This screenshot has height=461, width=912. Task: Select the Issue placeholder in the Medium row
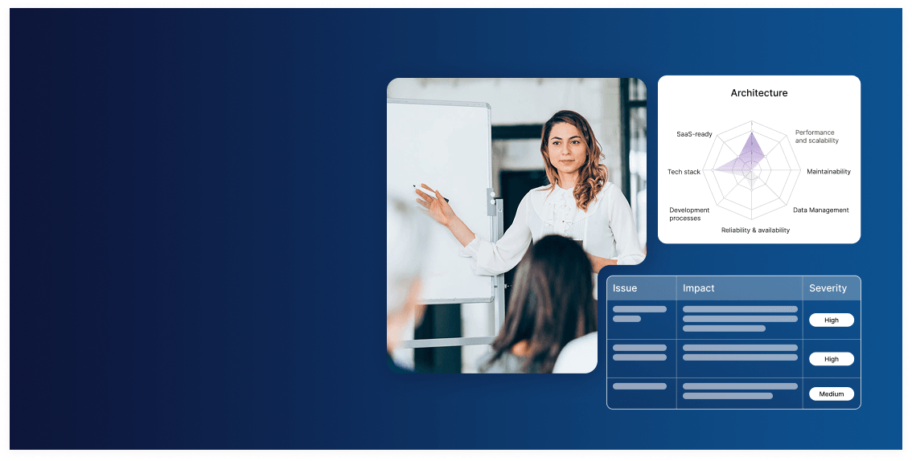[x=639, y=386]
